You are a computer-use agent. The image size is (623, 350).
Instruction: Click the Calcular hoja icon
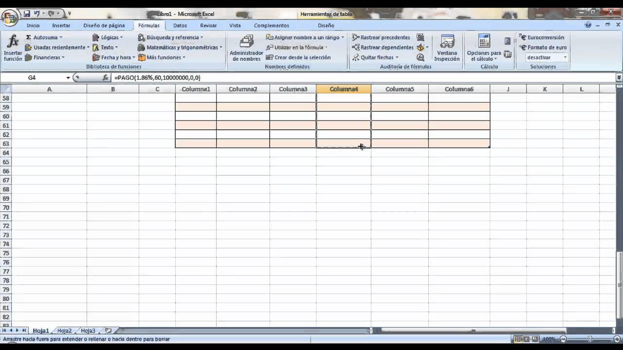(508, 54)
